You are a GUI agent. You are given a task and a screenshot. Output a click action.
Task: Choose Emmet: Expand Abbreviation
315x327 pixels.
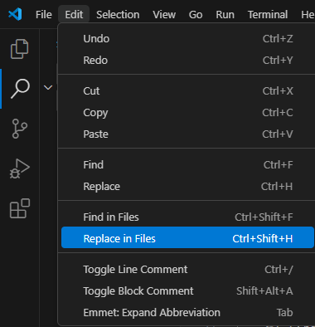point(187,313)
